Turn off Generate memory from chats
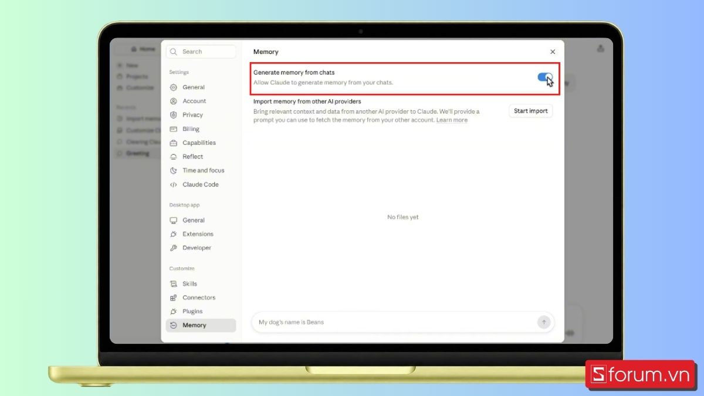The width and height of the screenshot is (704, 396). [545, 77]
